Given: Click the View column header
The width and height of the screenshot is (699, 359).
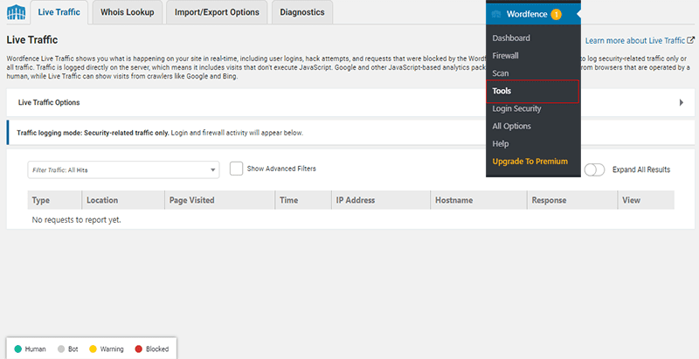Looking at the screenshot, I should [646, 200].
